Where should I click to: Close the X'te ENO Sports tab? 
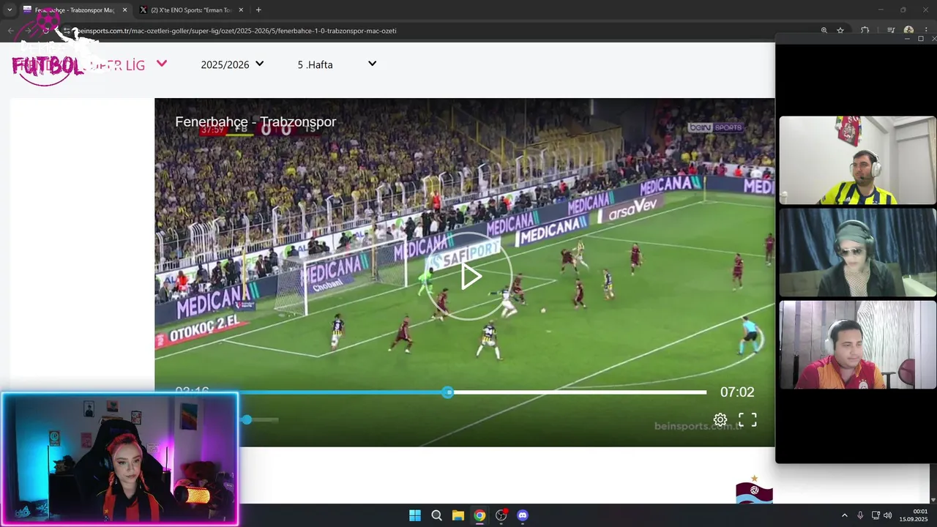click(242, 10)
